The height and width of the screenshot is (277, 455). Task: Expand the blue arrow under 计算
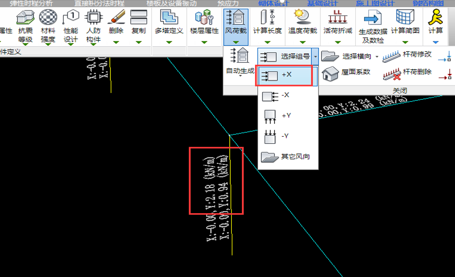(x=435, y=42)
